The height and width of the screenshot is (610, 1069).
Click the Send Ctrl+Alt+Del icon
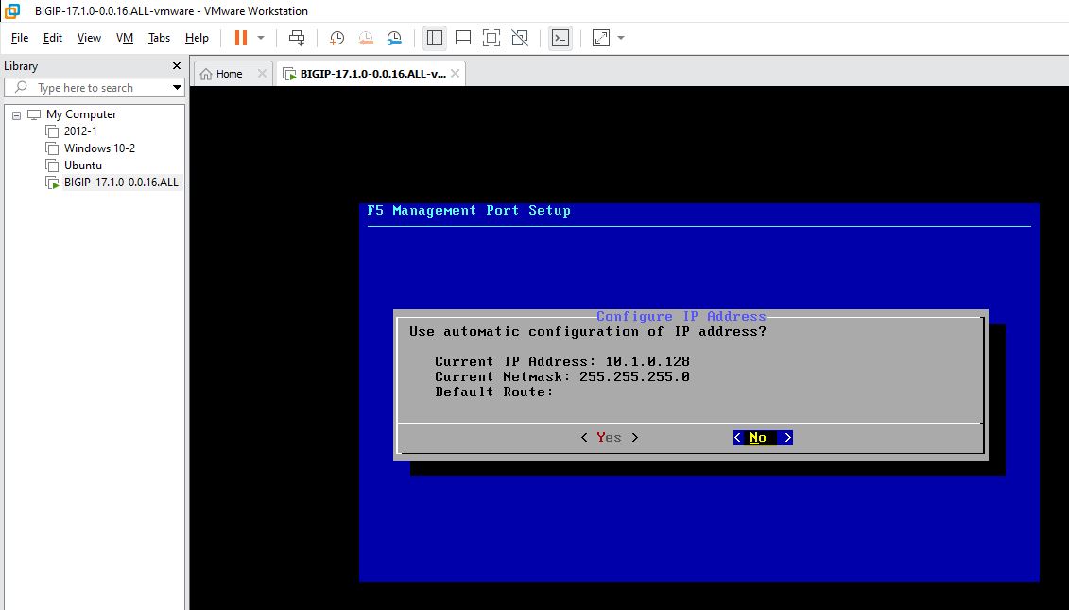pos(297,38)
